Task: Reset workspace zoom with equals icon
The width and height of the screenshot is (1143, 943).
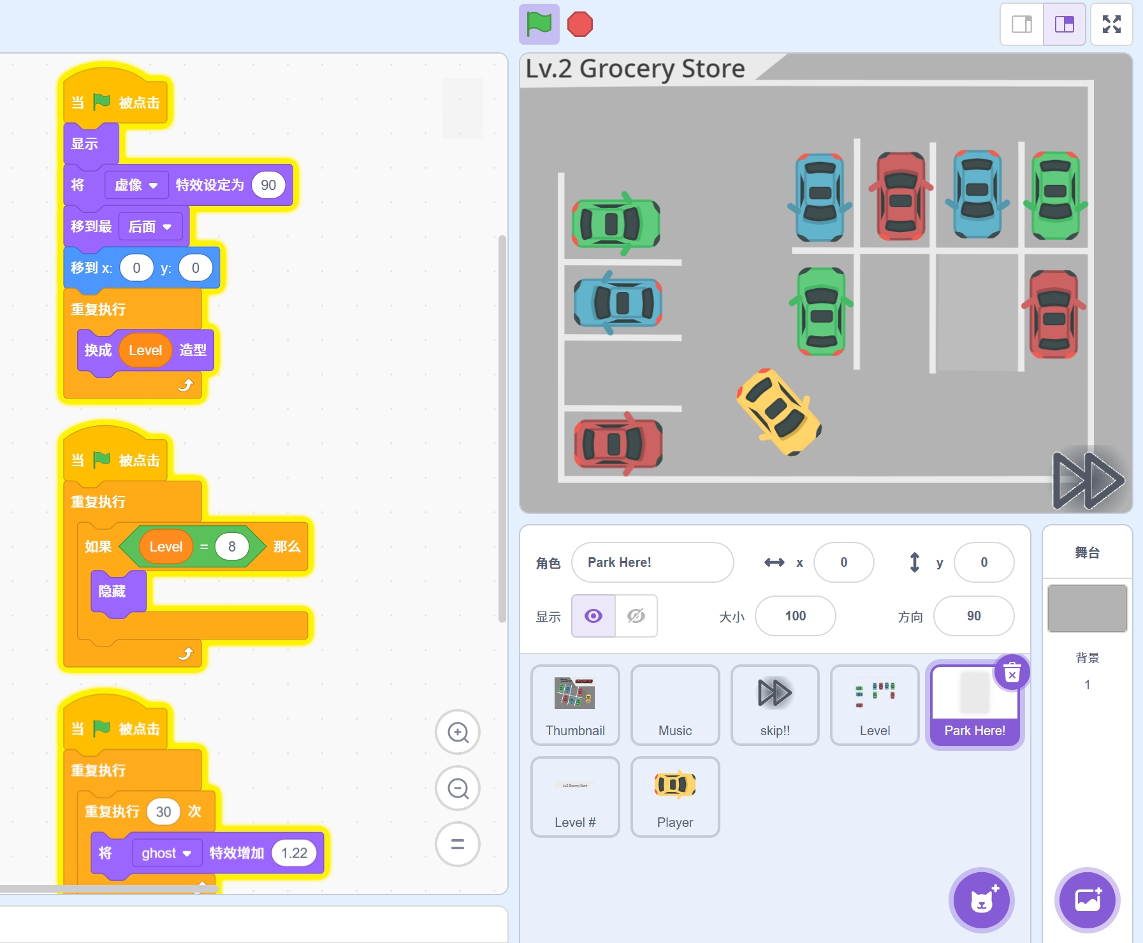Action: point(457,844)
